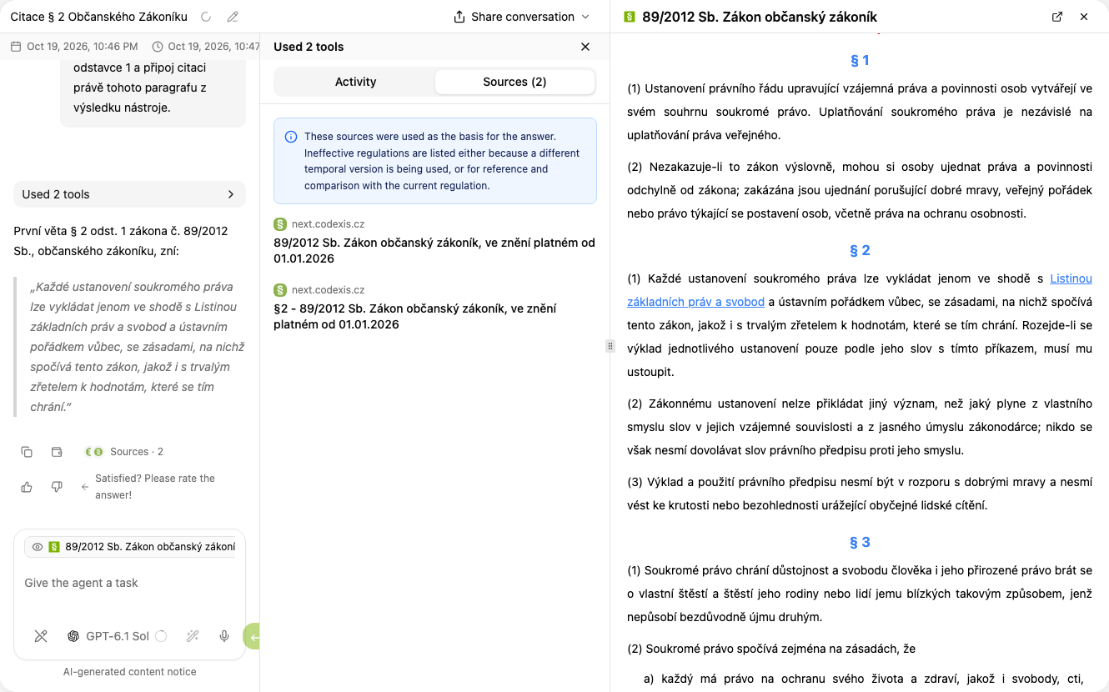Close the 89/2012 Sb. document panel
Viewport: 1109px width, 692px height.
1084,17
